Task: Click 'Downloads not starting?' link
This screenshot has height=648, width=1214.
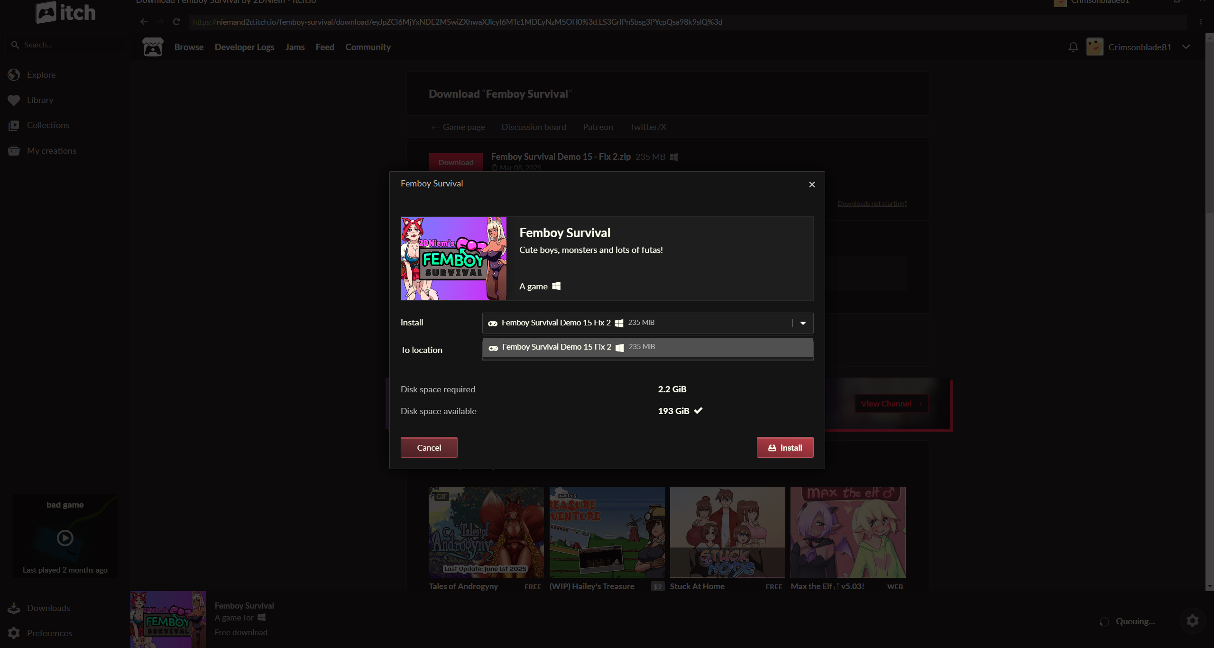Action: (872, 204)
